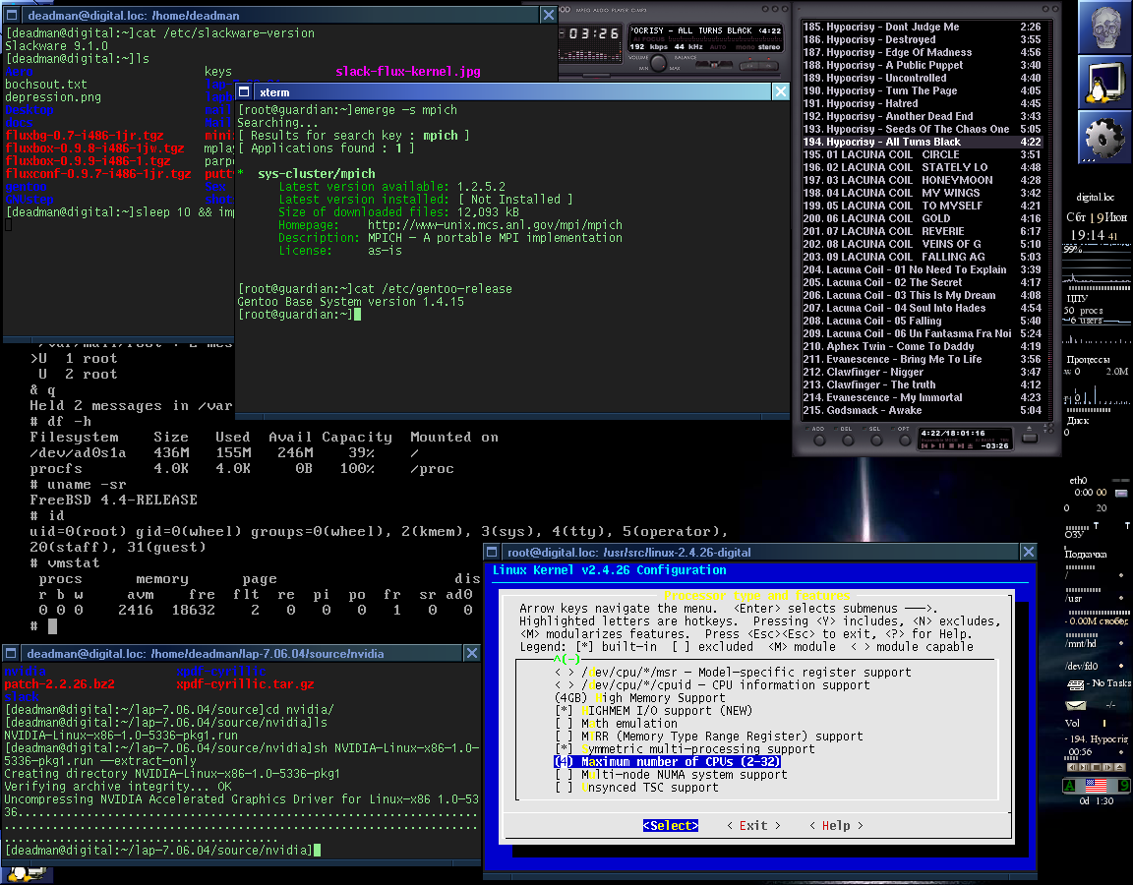The height and width of the screenshot is (885, 1133).
Task: Click the playlist load list eject button
Action: click(1030, 438)
